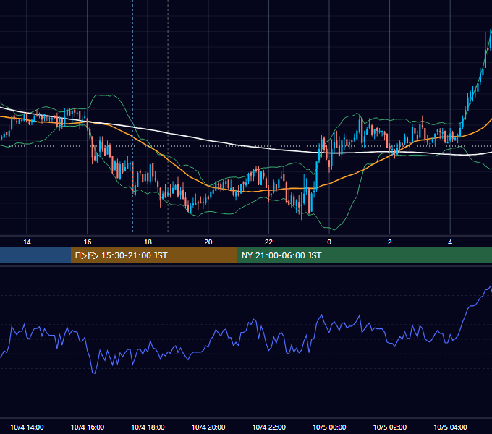
Task: Click the blue session bar before London
Action: pos(35,255)
